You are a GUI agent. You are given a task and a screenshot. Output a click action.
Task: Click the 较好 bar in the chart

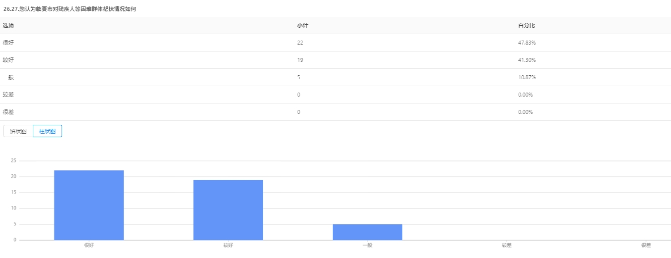pos(228,210)
